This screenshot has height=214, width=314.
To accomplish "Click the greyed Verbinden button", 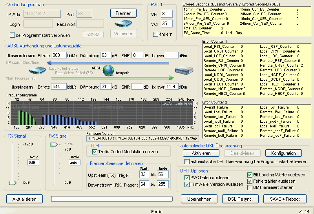I will tap(124, 34).
